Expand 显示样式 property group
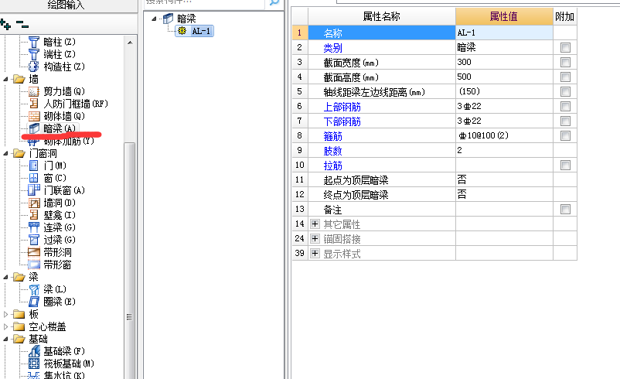 (315, 253)
